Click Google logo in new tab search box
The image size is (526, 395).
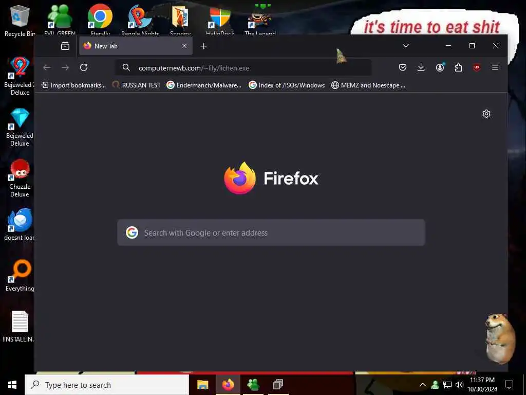(132, 232)
